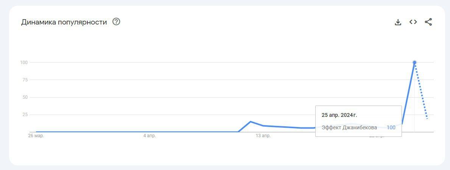Click the 25 label on the vertical axis
The height and width of the screenshot is (170, 450).
pyautogui.click(x=25, y=115)
